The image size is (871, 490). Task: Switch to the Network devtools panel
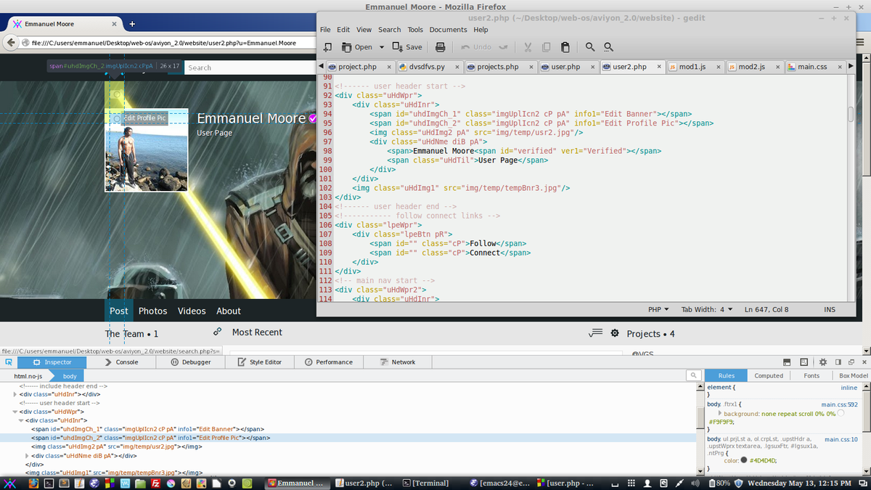click(x=398, y=362)
